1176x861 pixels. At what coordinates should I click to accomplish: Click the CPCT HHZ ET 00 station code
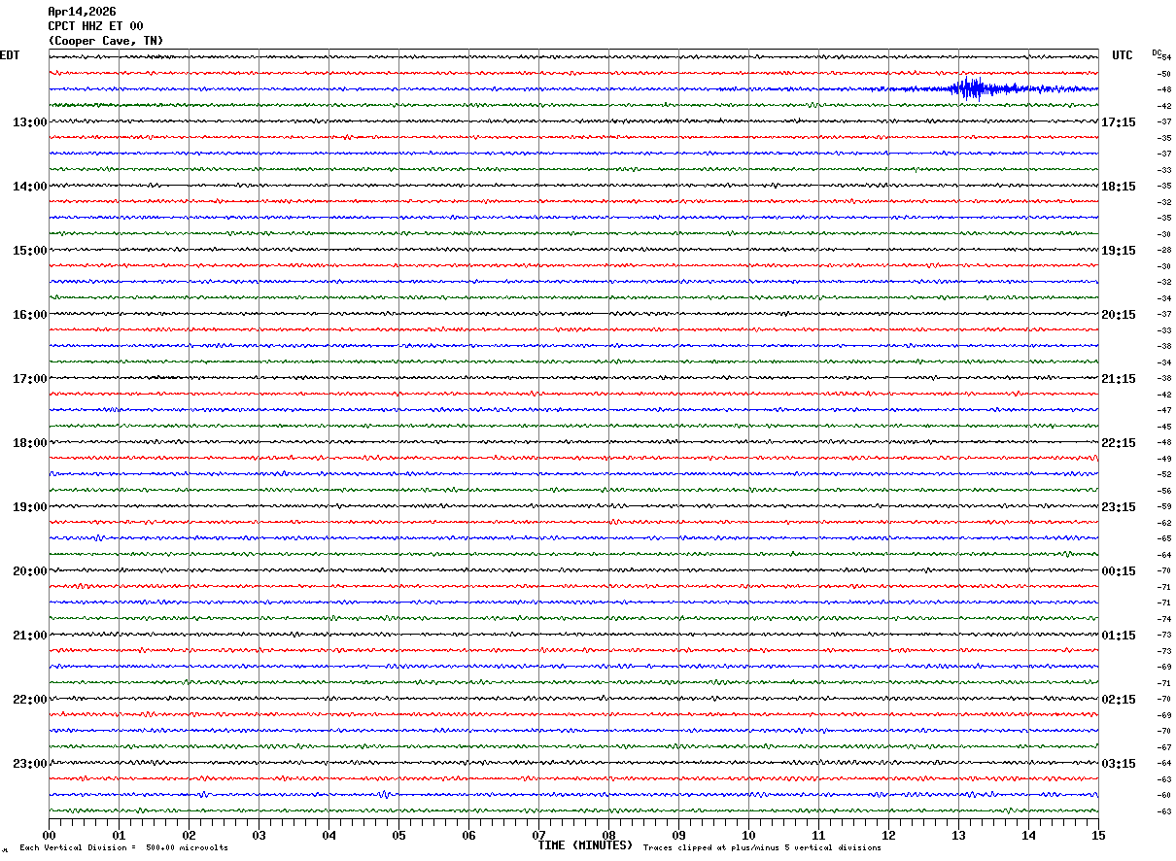point(95,26)
